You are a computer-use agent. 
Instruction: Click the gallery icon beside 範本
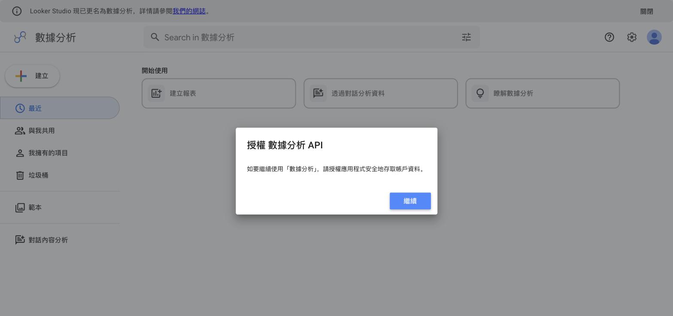coord(20,208)
